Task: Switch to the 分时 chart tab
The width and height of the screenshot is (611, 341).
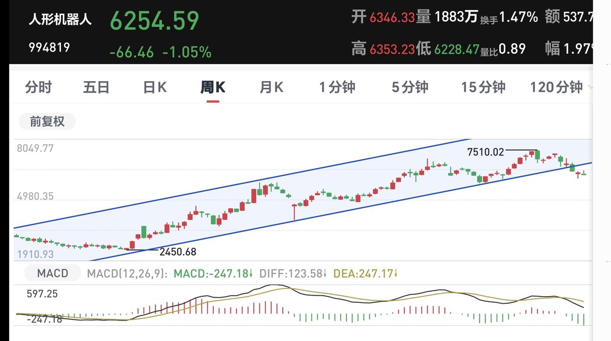Action: click(38, 87)
